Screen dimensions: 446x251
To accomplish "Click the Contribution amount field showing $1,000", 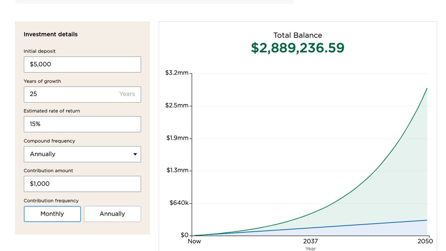I will [x=82, y=184].
